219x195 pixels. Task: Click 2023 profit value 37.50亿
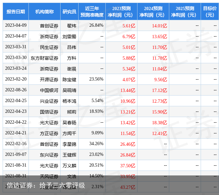(x=128, y=166)
